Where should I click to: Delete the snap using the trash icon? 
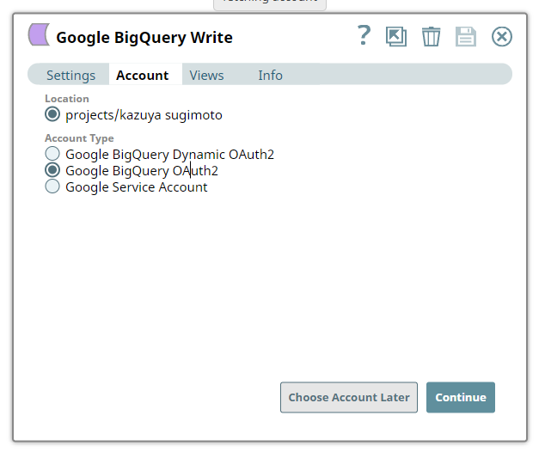pyautogui.click(x=431, y=36)
